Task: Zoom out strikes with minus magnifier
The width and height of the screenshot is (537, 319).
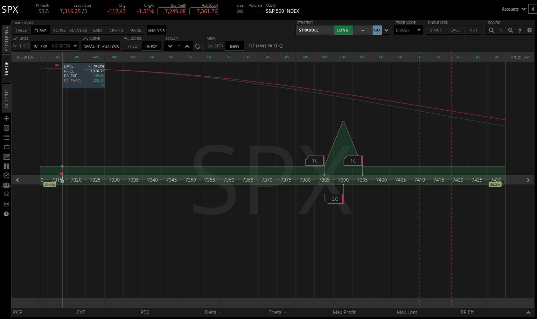Action: (492, 30)
